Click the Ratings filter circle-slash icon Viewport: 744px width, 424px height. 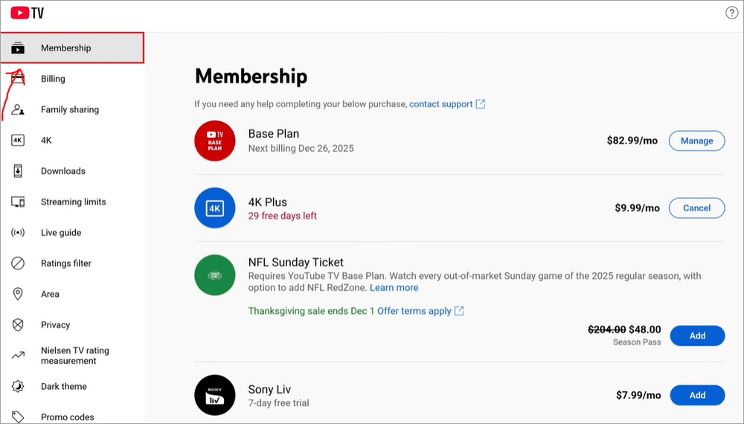pyautogui.click(x=18, y=263)
